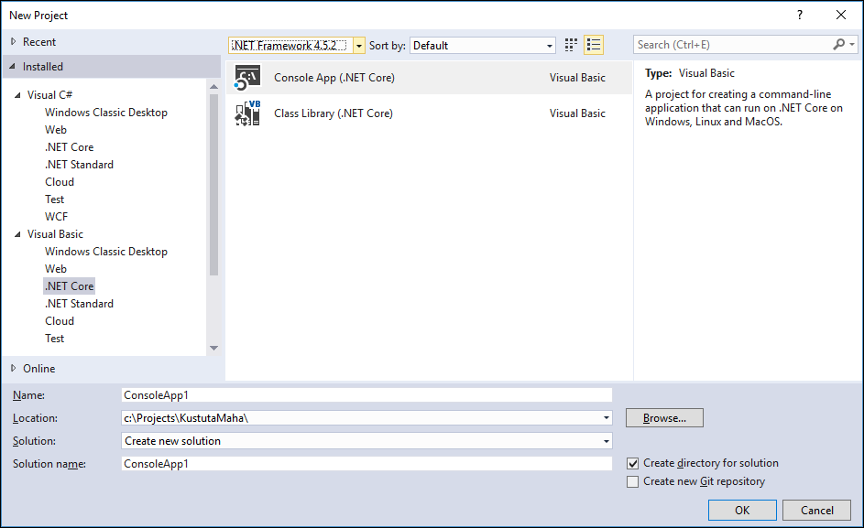The width and height of the screenshot is (864, 528).
Task: Collapse the Visual C# node
Action: click(x=17, y=95)
